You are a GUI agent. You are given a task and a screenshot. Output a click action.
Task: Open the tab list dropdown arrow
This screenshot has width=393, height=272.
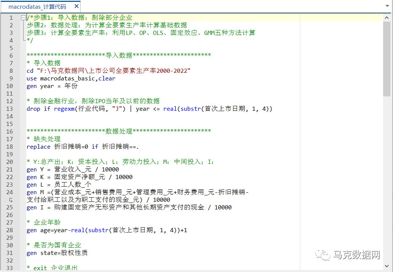pyautogui.click(x=387, y=6)
